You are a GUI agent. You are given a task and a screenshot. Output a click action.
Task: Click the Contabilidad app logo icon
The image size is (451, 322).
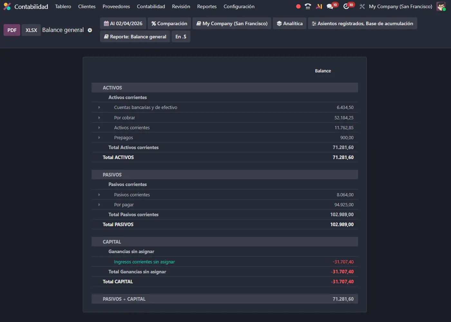tap(7, 6)
